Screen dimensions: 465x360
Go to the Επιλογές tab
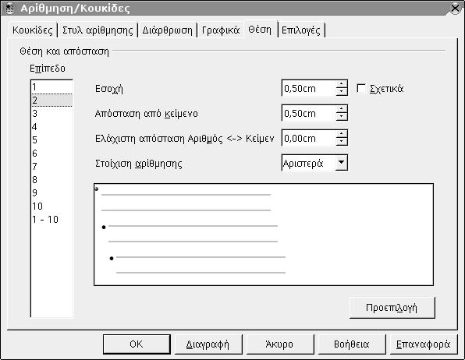(301, 30)
